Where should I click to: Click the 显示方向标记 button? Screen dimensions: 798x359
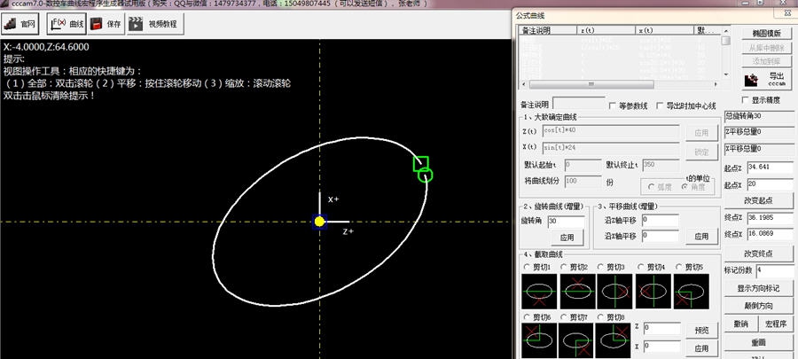coord(758,288)
